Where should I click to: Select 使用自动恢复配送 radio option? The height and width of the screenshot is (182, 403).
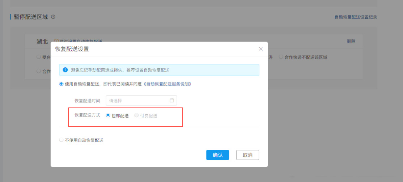[61, 84]
